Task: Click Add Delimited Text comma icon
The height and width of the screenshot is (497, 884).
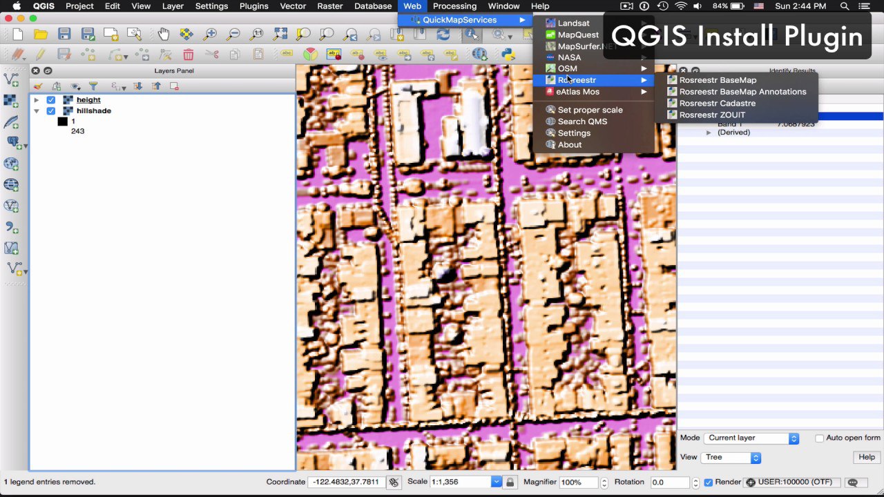Action: pyautogui.click(x=11, y=226)
